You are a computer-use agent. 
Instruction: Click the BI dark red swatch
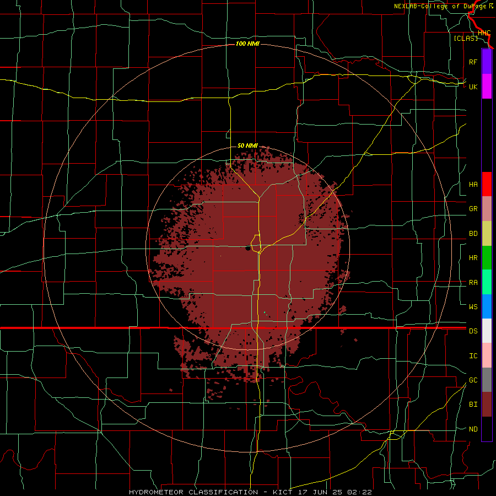click(x=487, y=405)
